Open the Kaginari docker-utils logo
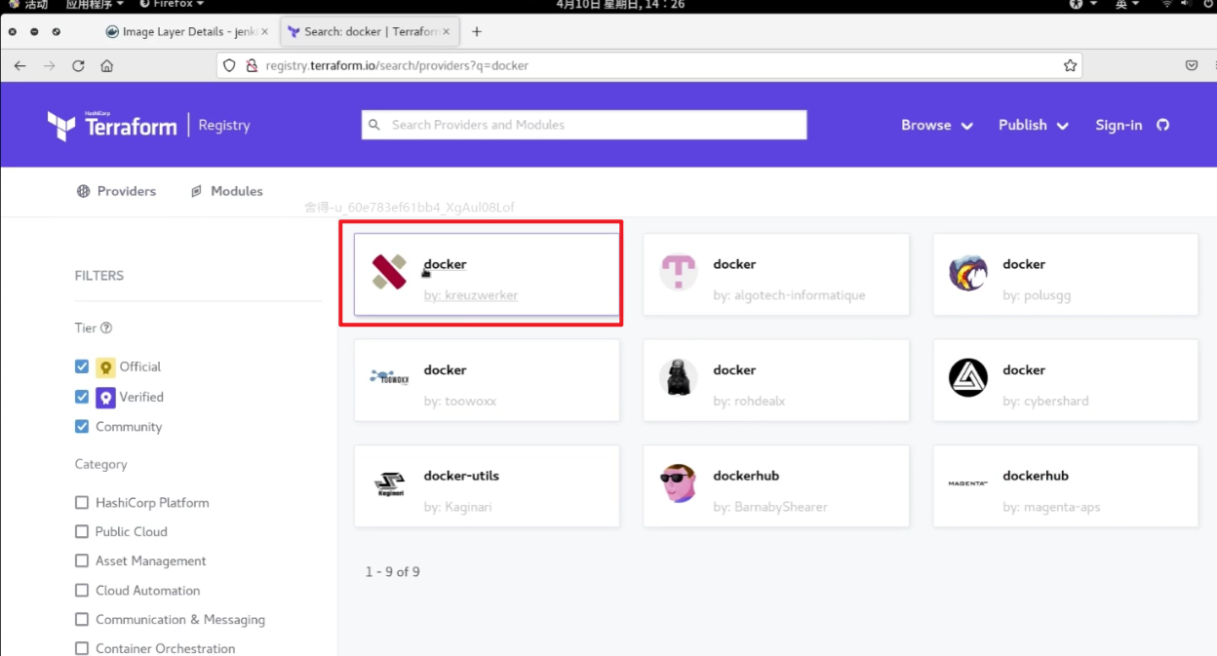This screenshot has width=1217, height=656. point(389,483)
